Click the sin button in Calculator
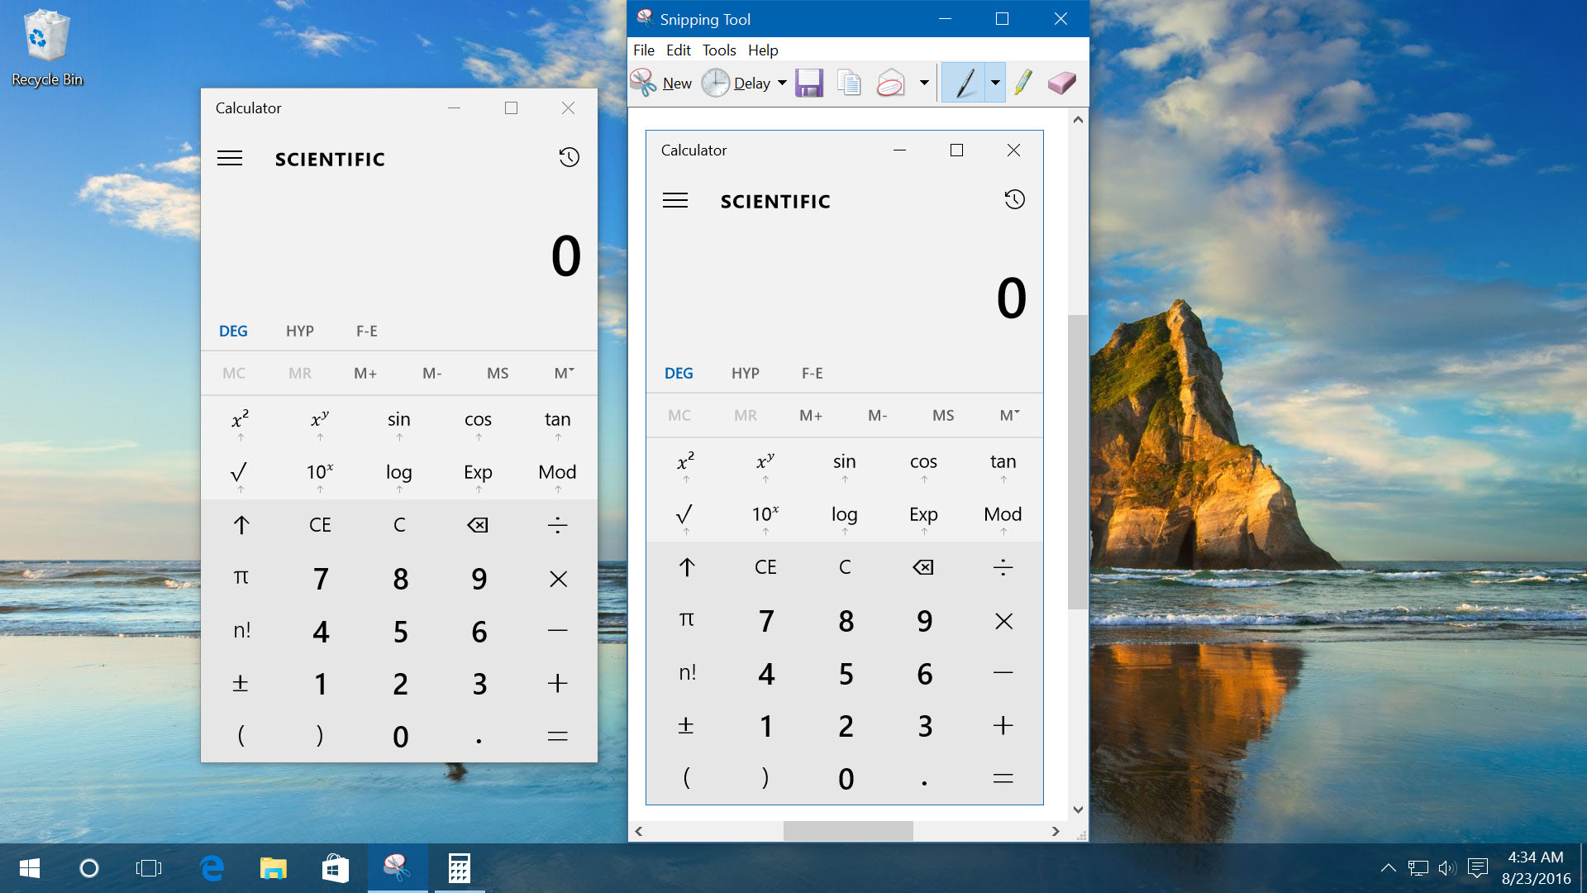The image size is (1587, 893). click(x=399, y=422)
